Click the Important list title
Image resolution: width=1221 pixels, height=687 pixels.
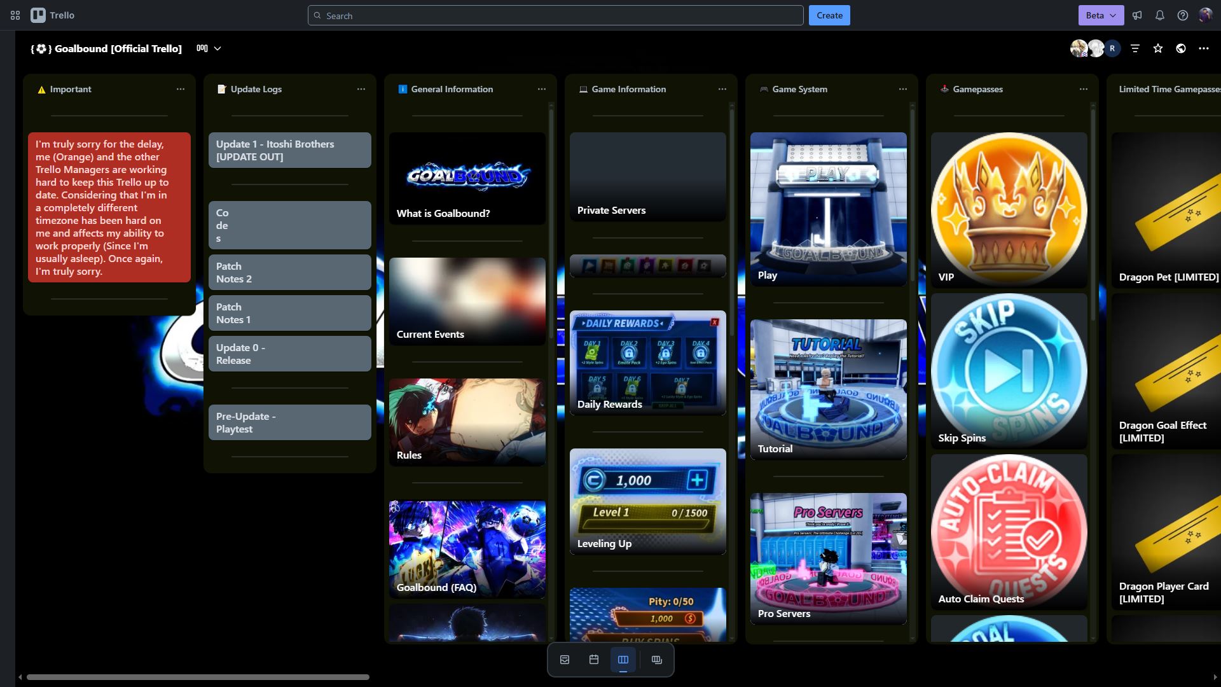[x=71, y=89]
